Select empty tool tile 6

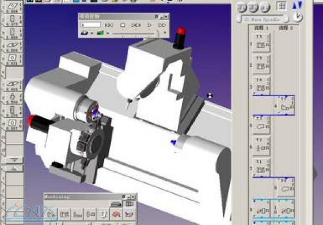click(x=14, y=73)
